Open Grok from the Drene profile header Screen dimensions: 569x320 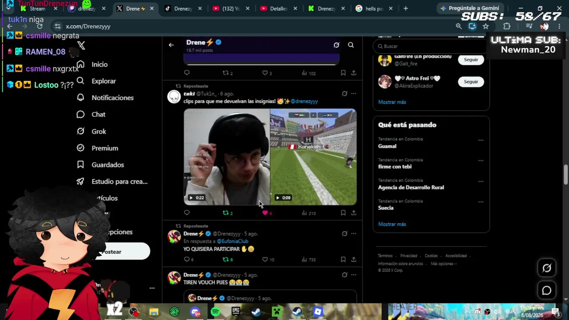tap(337, 45)
